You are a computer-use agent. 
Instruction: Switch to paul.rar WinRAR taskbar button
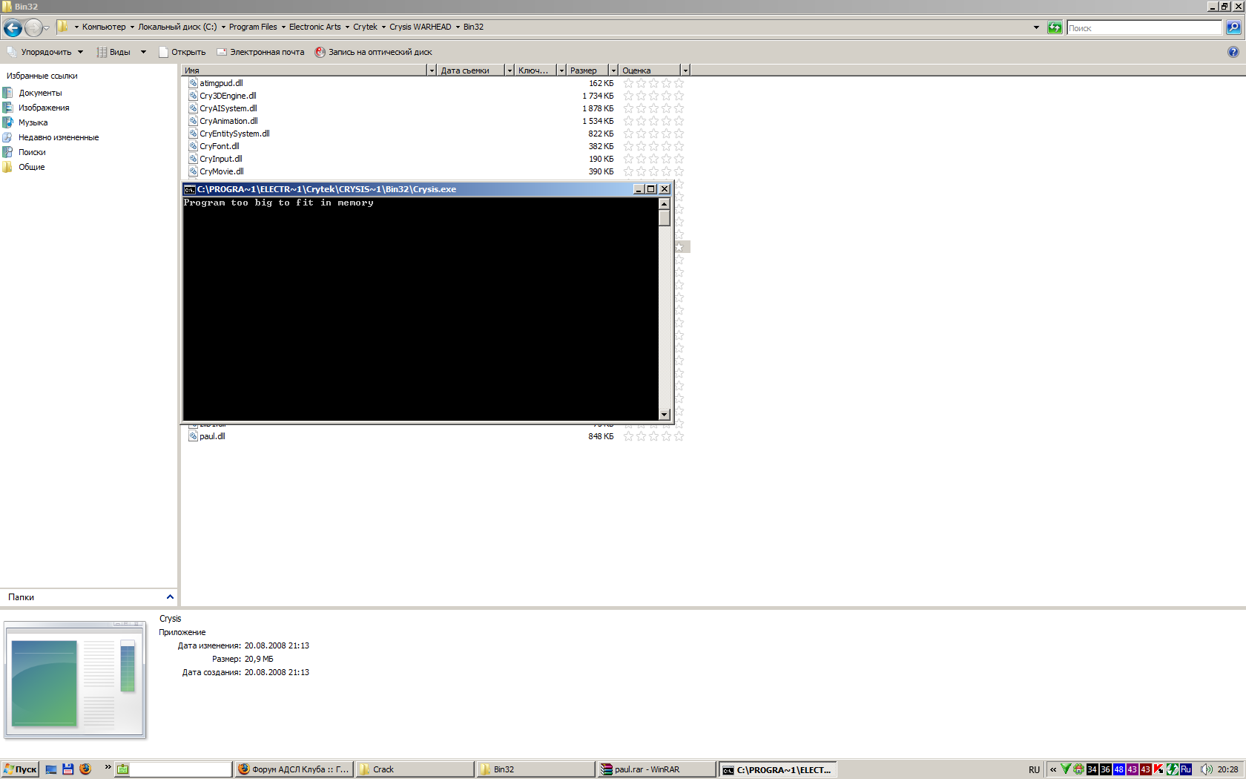pos(656,769)
